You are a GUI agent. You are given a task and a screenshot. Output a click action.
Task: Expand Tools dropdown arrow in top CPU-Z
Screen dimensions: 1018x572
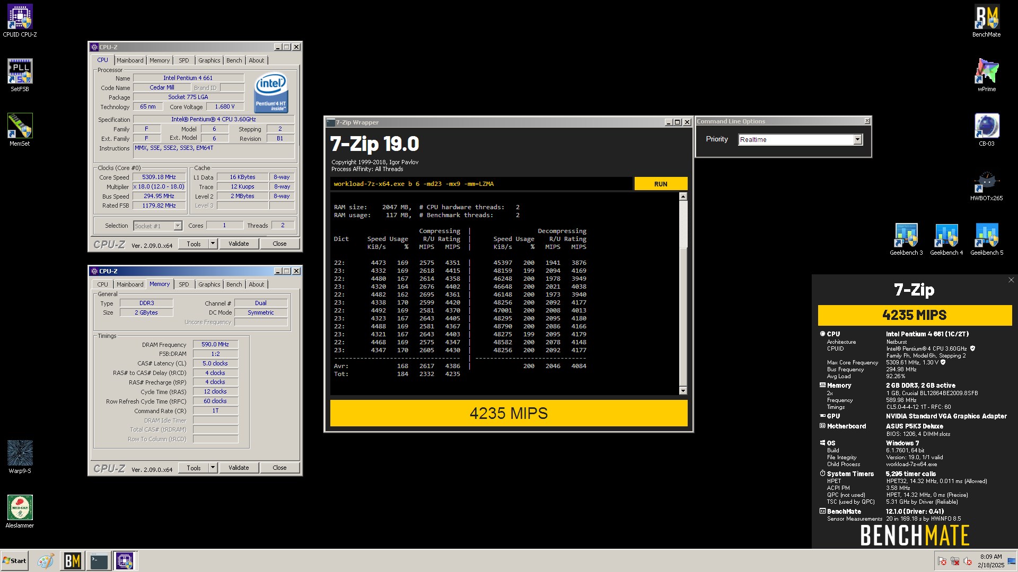pos(213,244)
